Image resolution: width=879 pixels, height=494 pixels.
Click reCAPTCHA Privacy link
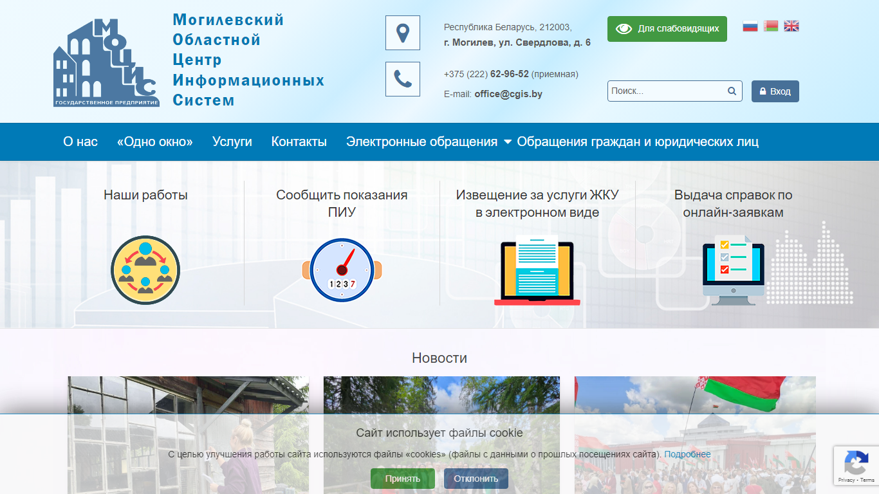[x=847, y=480]
